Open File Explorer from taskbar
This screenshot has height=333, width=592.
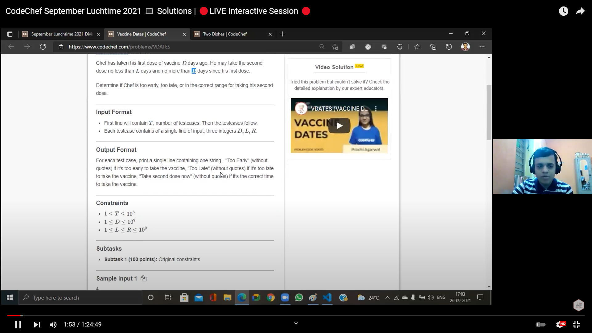228,298
